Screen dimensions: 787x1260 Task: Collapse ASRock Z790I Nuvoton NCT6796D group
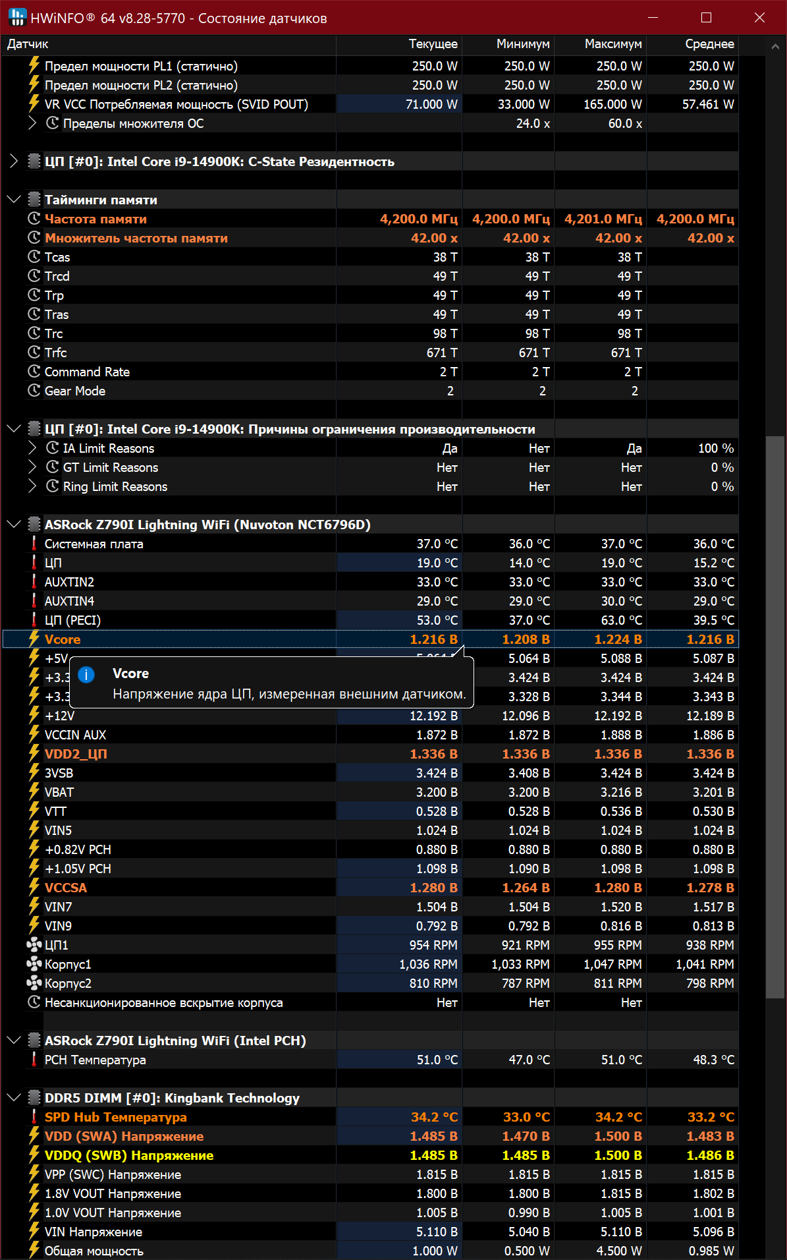(x=14, y=525)
